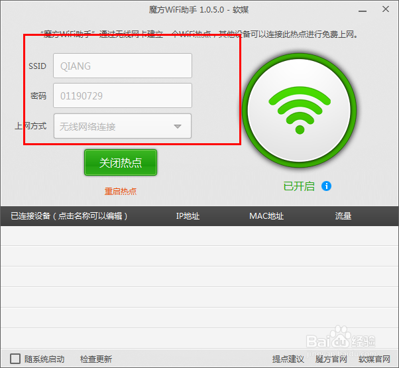Click the large green WiFi hotspot toggle
Screen dimensions: 399x368
coord(300,111)
